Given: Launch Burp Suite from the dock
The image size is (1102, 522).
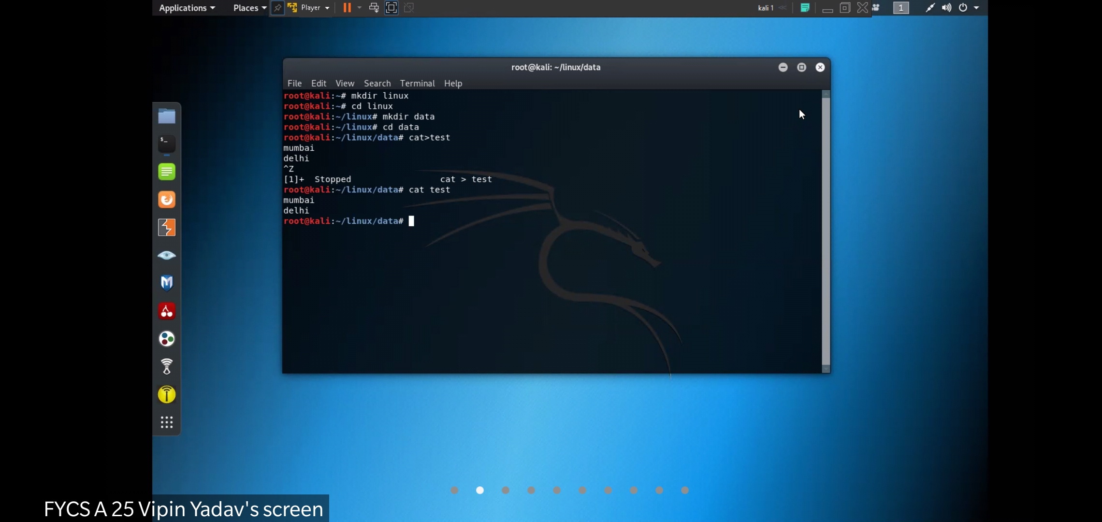Looking at the screenshot, I should coord(167,227).
